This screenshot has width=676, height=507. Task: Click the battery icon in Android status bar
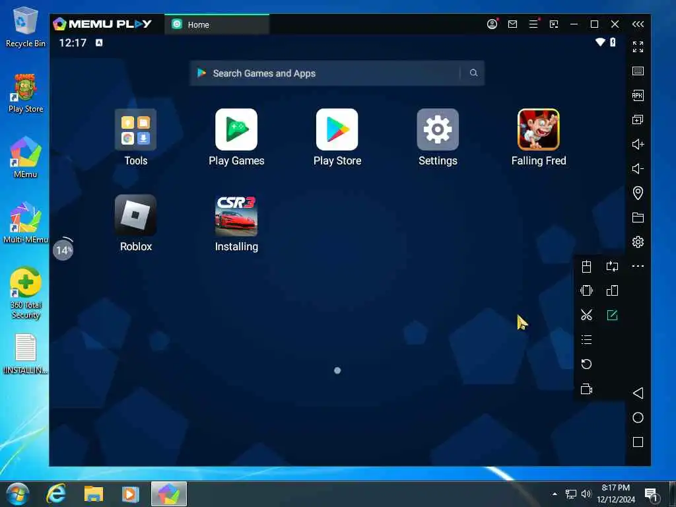tap(613, 42)
